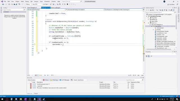Click the wrench Properties icon in Solution Explorer

(x=171, y=10)
